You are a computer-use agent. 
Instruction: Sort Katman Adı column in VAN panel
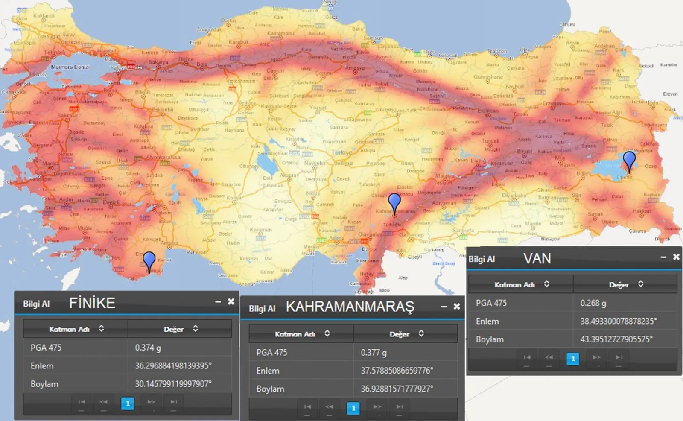[x=546, y=284]
